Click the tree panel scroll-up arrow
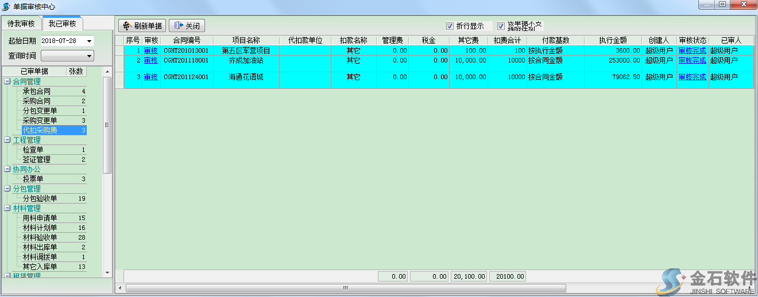Screen dimensions: 758x297 (x=107, y=72)
